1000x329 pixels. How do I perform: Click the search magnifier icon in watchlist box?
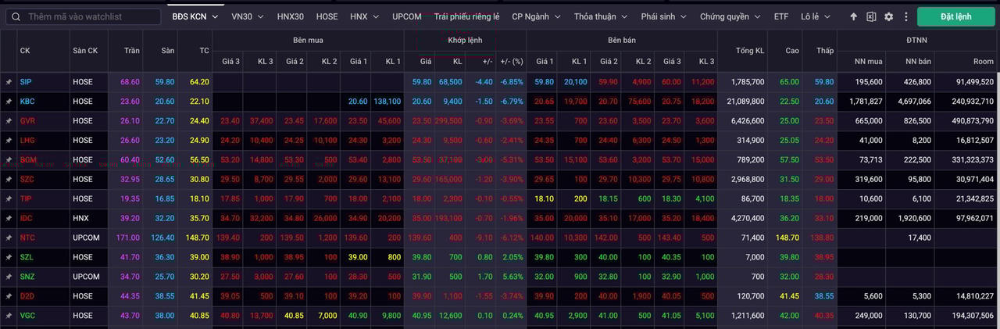pyautogui.click(x=16, y=16)
